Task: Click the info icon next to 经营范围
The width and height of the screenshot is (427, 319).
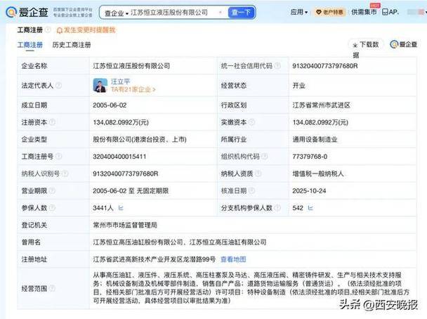Action: pyautogui.click(x=53, y=288)
